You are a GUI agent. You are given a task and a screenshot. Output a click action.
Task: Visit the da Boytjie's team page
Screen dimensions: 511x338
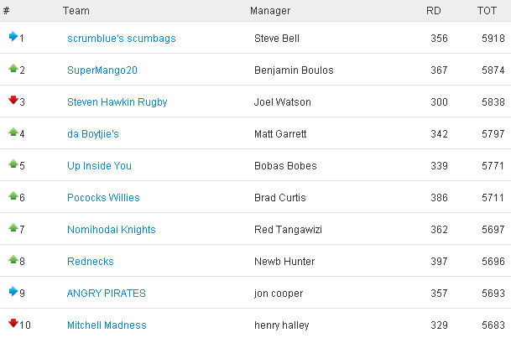coord(93,134)
